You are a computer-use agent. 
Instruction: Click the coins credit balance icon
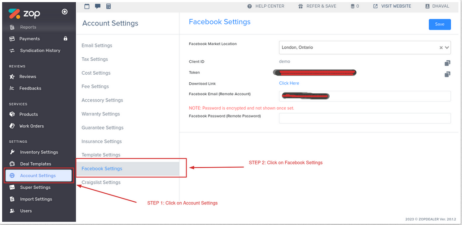click(x=353, y=6)
